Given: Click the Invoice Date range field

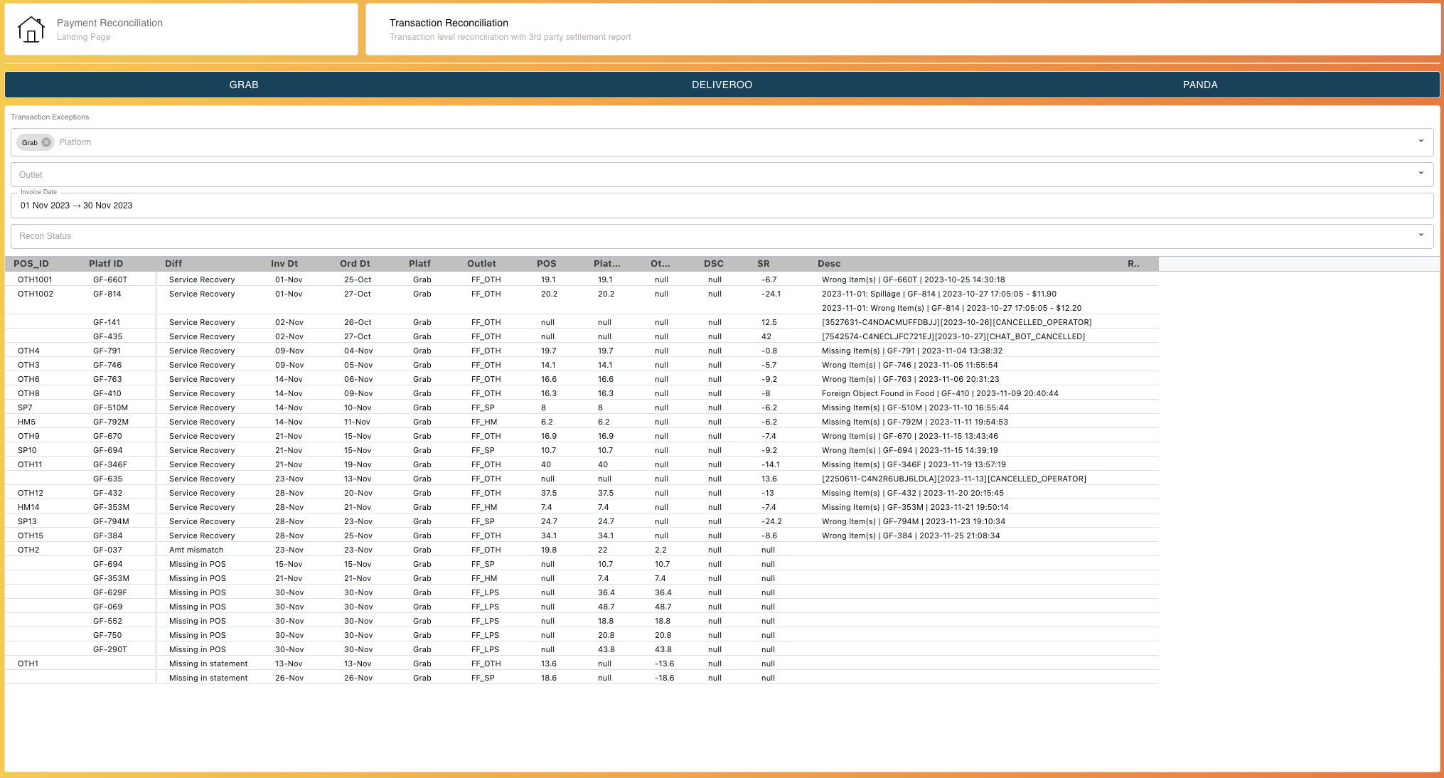Looking at the screenshot, I should point(722,206).
